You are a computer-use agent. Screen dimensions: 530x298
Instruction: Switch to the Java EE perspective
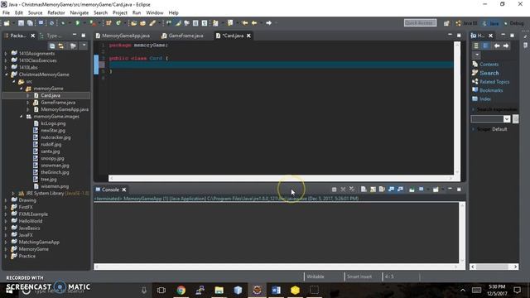467,23
